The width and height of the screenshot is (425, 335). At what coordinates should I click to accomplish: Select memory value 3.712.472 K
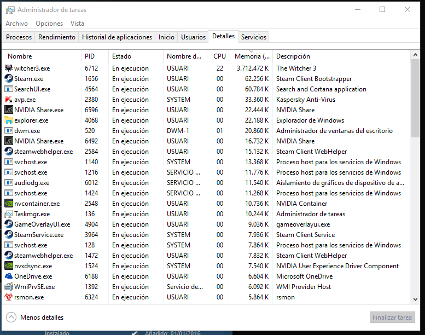[x=253, y=68]
